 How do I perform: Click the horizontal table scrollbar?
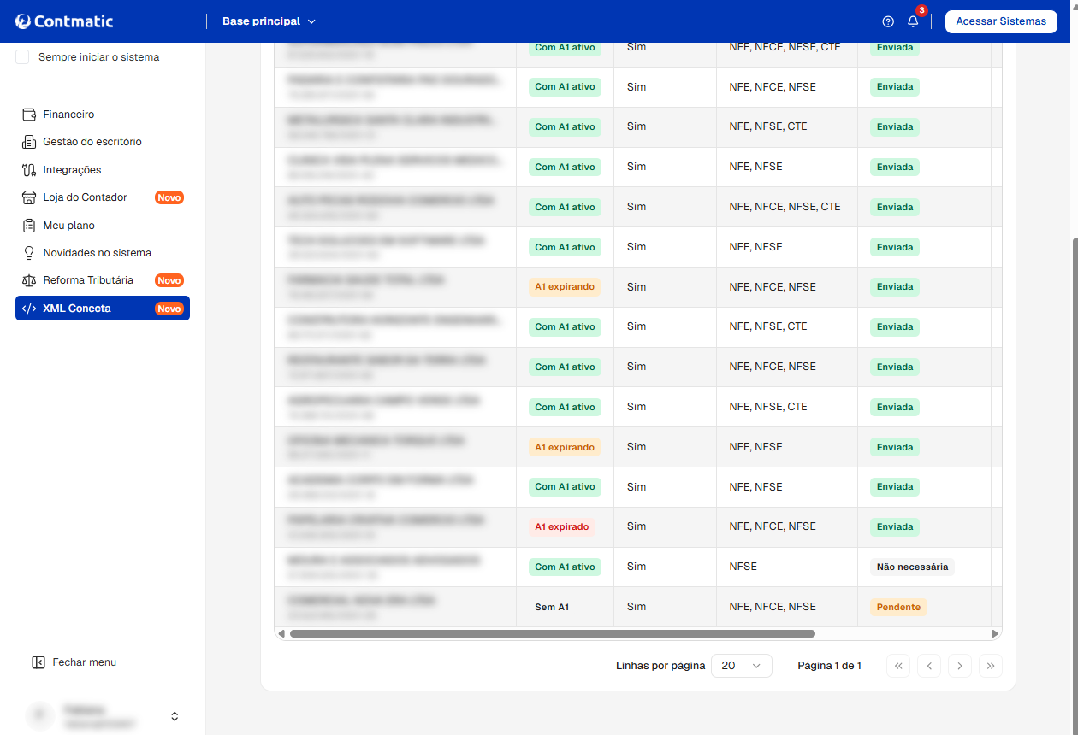coord(553,634)
